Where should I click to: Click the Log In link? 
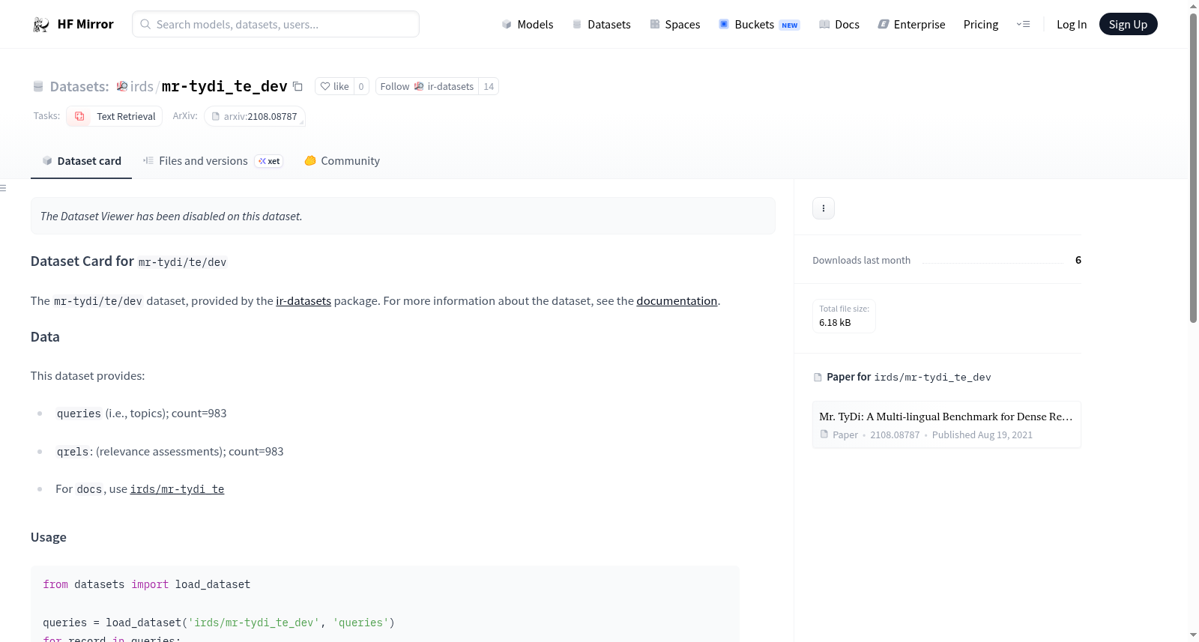(1072, 25)
